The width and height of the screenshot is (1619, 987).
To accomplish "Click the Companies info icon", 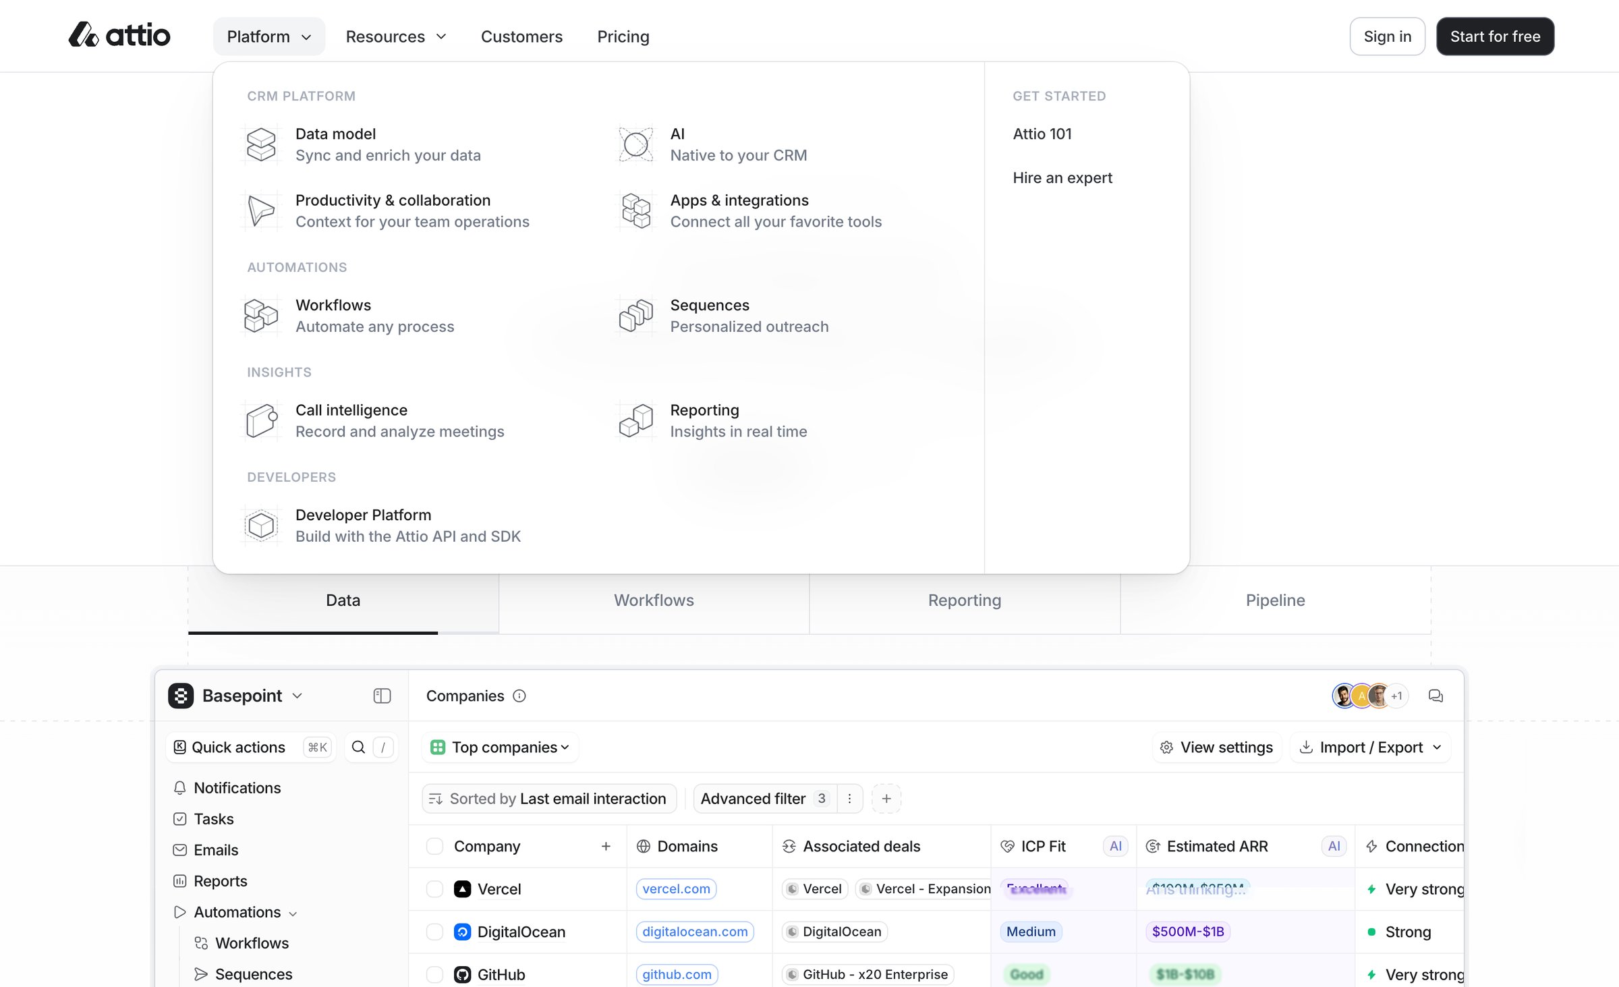I will (519, 696).
